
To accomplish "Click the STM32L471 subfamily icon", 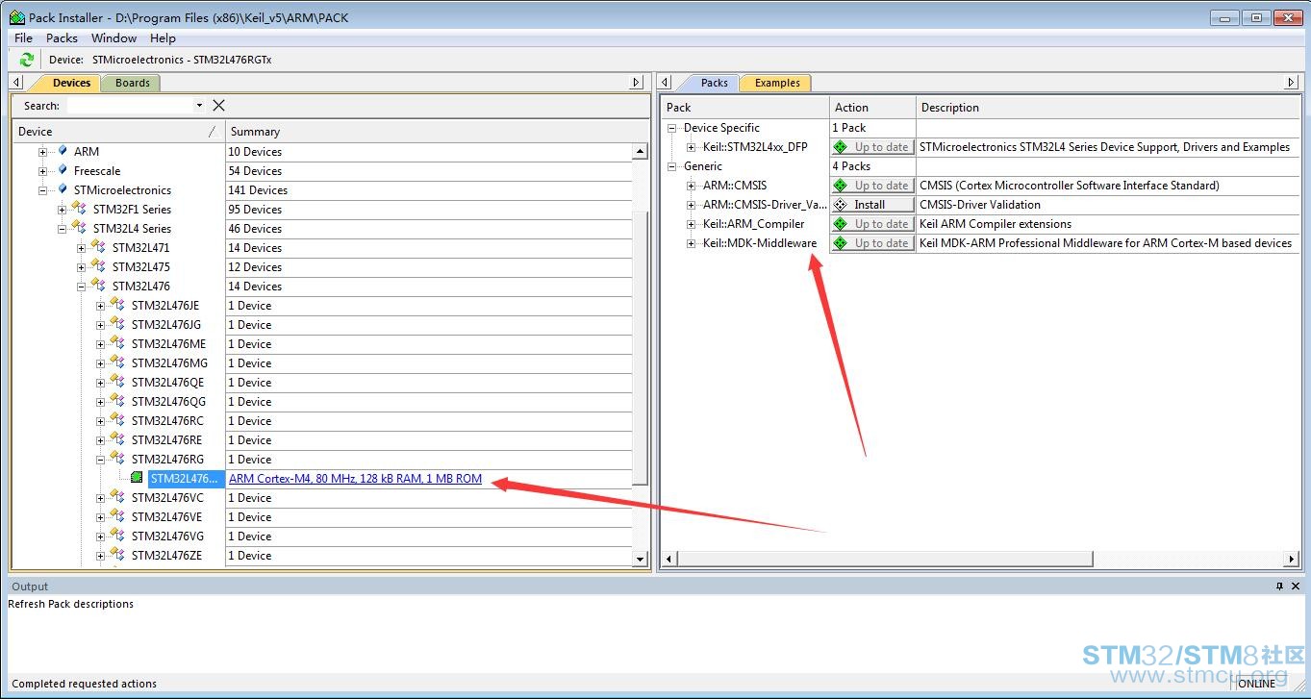I will pyautogui.click(x=98, y=246).
